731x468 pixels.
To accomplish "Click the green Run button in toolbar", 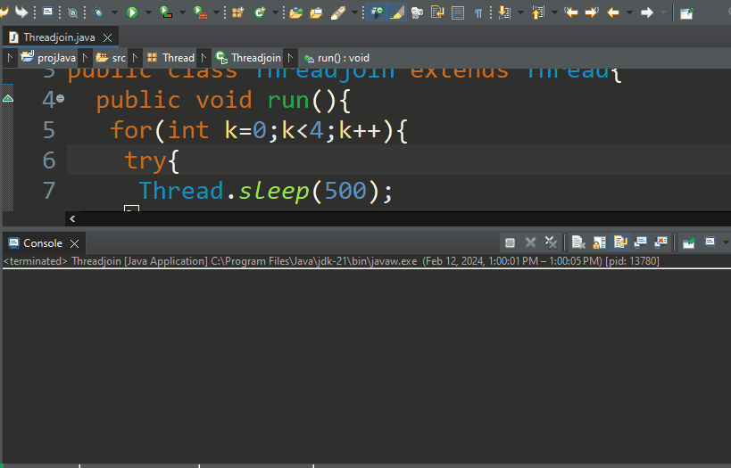I will pyautogui.click(x=132, y=12).
